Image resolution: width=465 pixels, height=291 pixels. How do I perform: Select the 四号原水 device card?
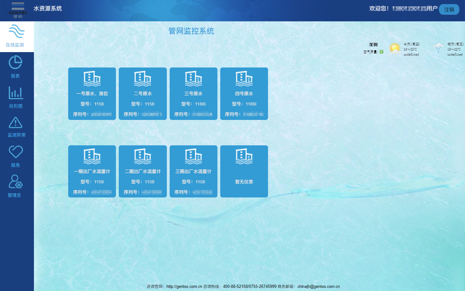click(x=244, y=94)
